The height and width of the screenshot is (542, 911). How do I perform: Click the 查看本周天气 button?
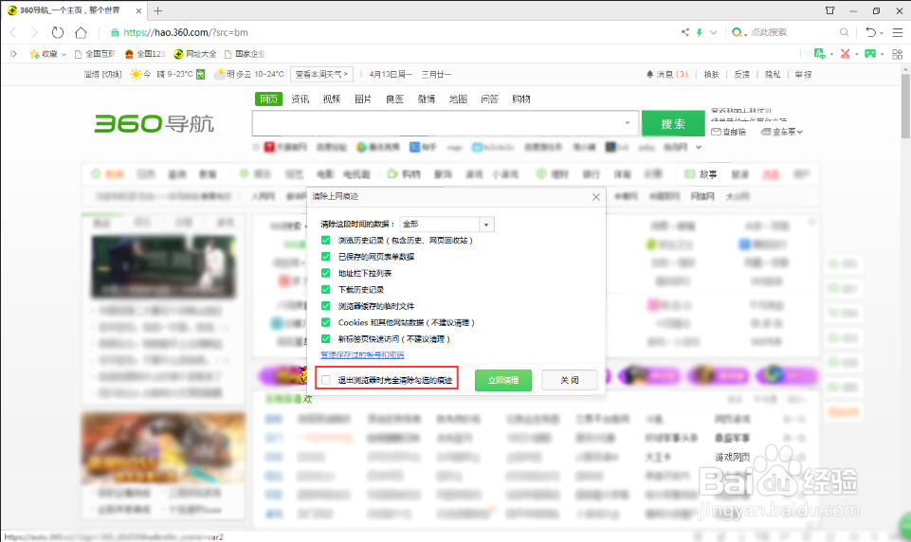tap(322, 74)
